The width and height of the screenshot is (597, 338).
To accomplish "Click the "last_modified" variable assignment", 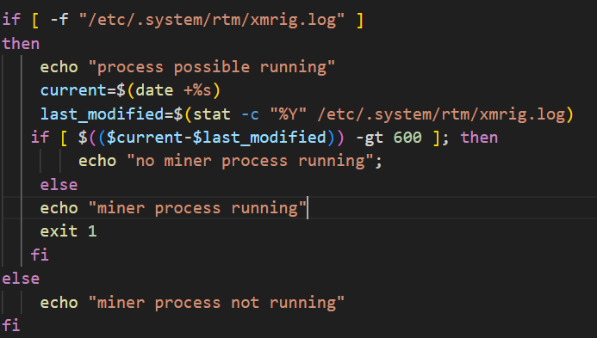I will click(102, 114).
